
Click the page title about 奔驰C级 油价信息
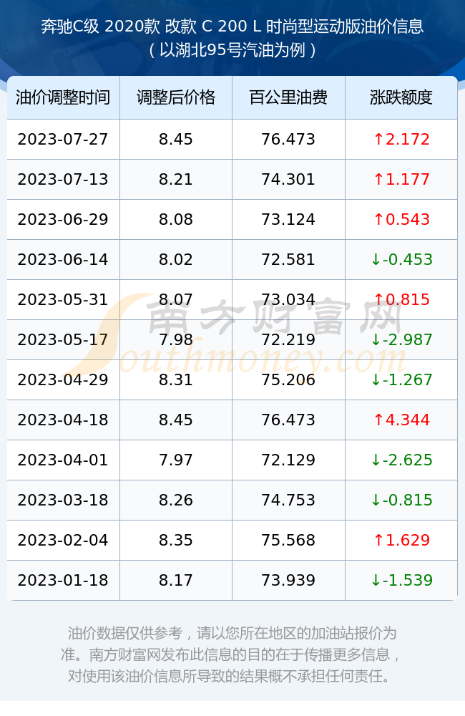(232, 37)
